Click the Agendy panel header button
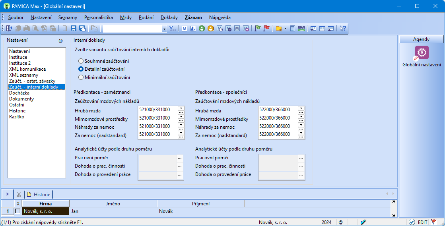Image resolution: width=445 pixels, height=226 pixels. pos(421,39)
